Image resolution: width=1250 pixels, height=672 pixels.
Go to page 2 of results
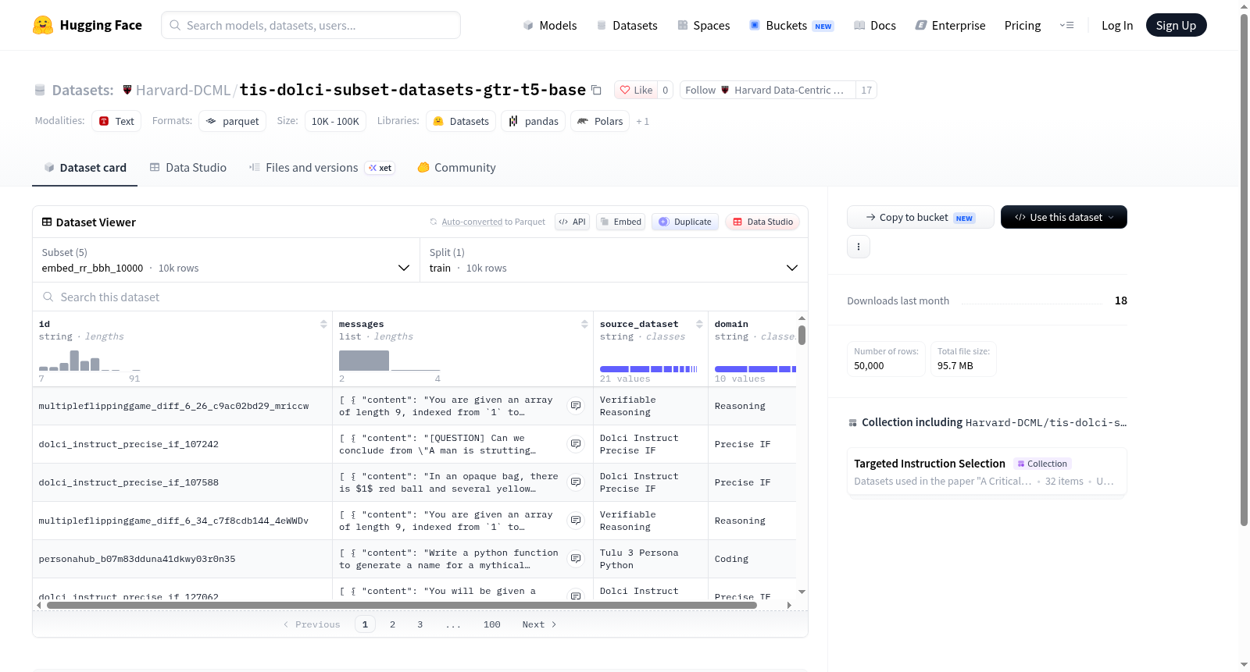coord(392,624)
